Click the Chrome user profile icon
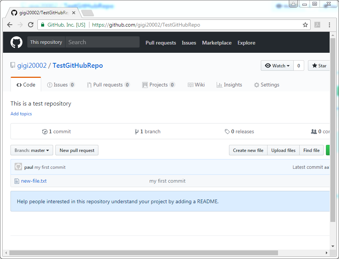The height and width of the screenshot is (259, 339). coord(293,4)
